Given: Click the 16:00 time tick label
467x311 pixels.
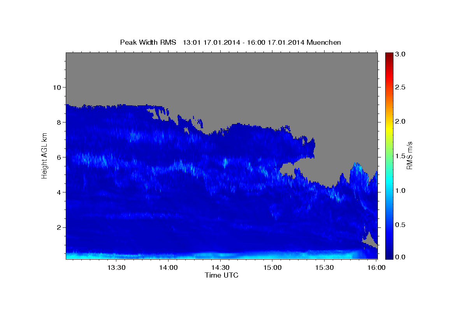Looking at the screenshot, I should pos(376,267).
